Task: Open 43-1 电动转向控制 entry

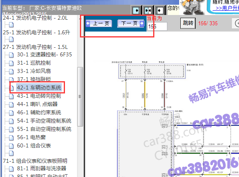Action: (x=39, y=96)
